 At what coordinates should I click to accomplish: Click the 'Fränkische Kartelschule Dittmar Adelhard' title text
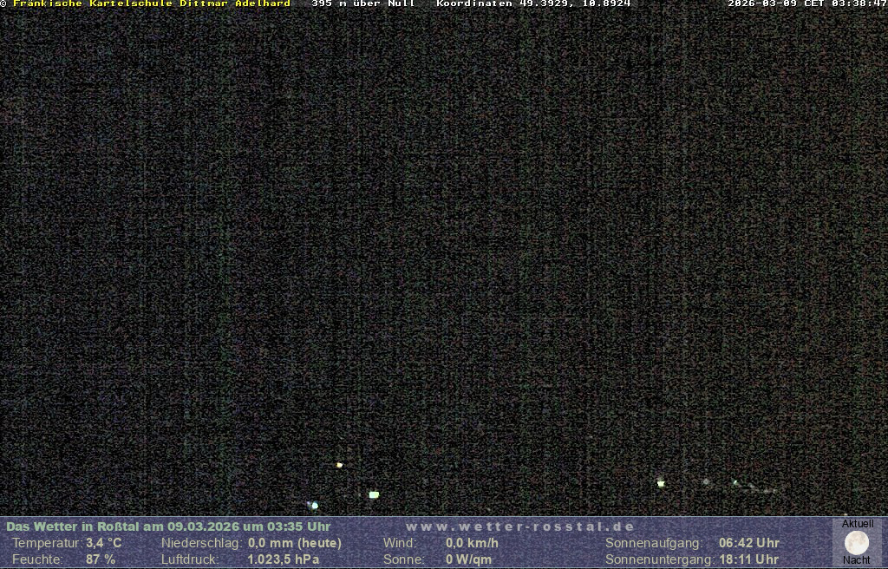pyautogui.click(x=152, y=3)
